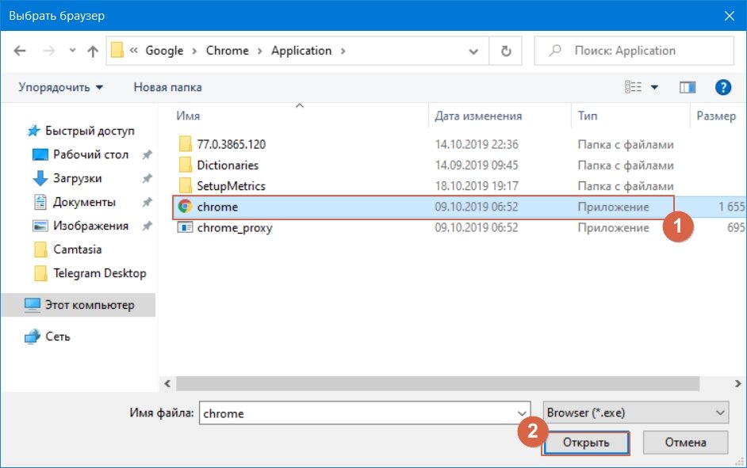The width and height of the screenshot is (747, 468).
Task: Click pin icon next to Документы
Action: pyautogui.click(x=147, y=202)
